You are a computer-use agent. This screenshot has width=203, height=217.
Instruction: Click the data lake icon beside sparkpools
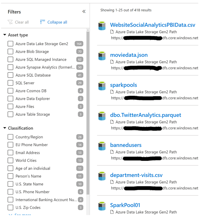102,86
